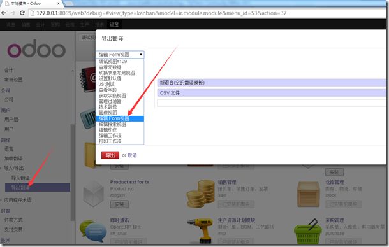Click the browser forward arrow
The width and height of the screenshot is (389, 247).
13,13
